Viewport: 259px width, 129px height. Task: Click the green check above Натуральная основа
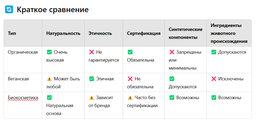[49, 98]
